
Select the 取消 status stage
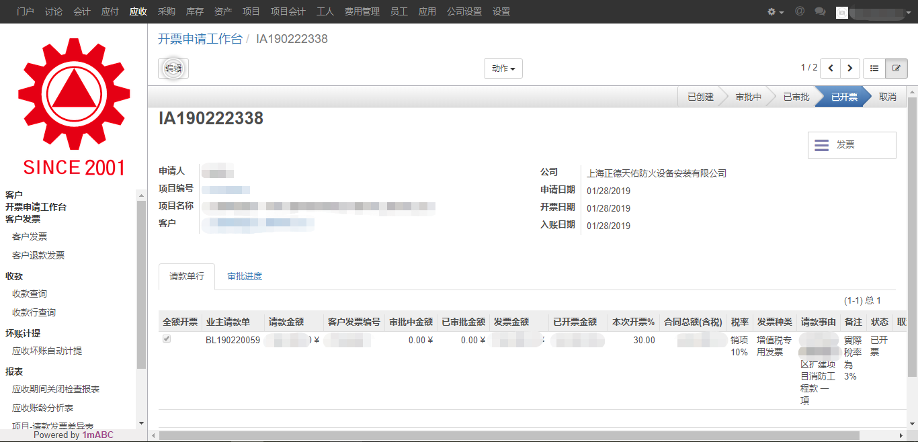[888, 97]
